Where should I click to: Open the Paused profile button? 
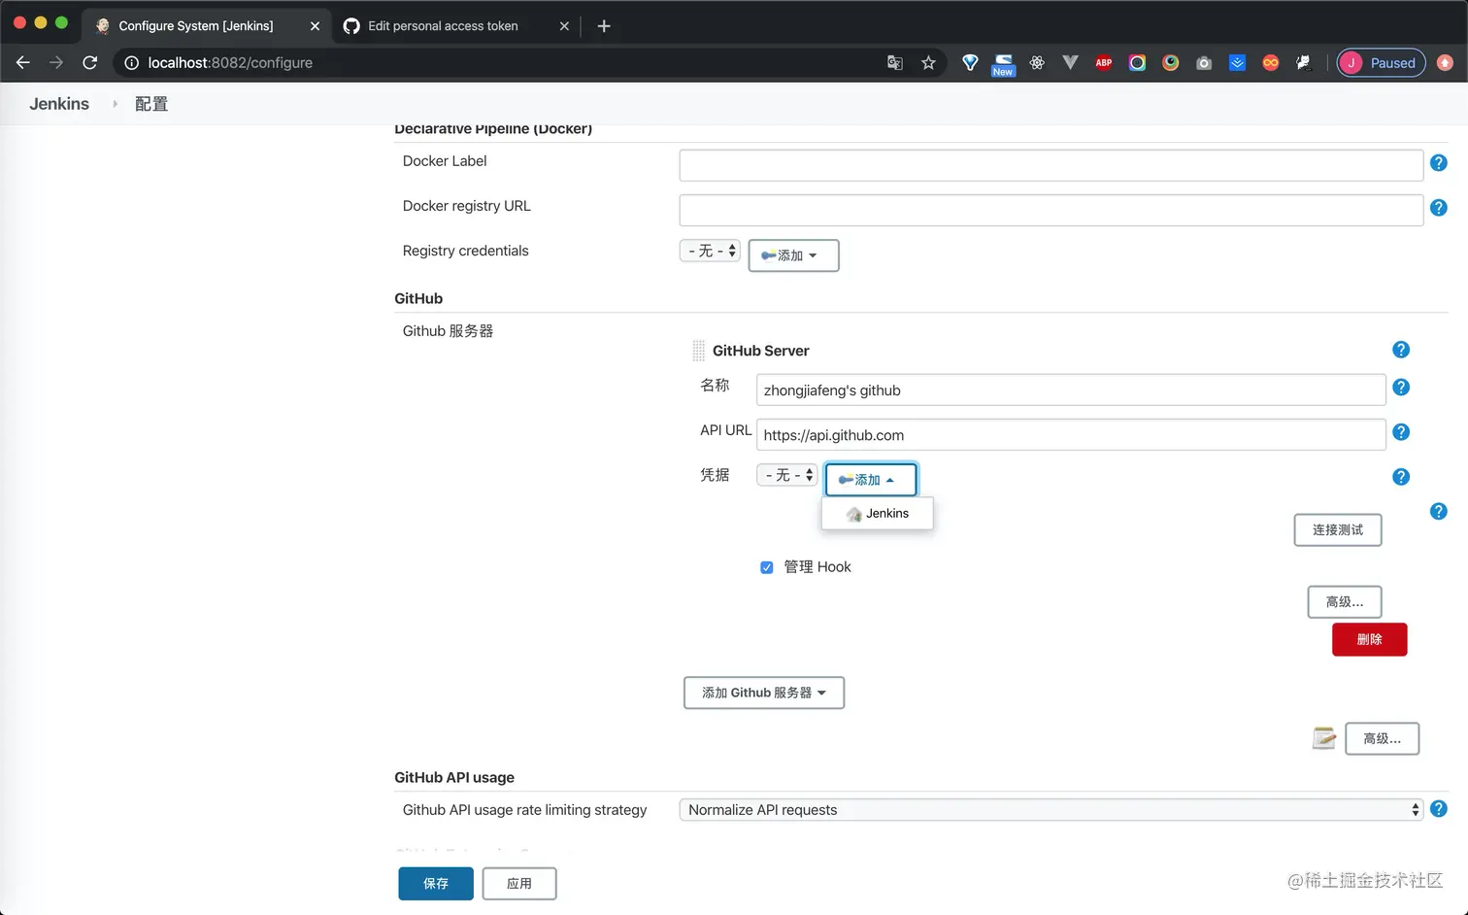click(x=1381, y=63)
